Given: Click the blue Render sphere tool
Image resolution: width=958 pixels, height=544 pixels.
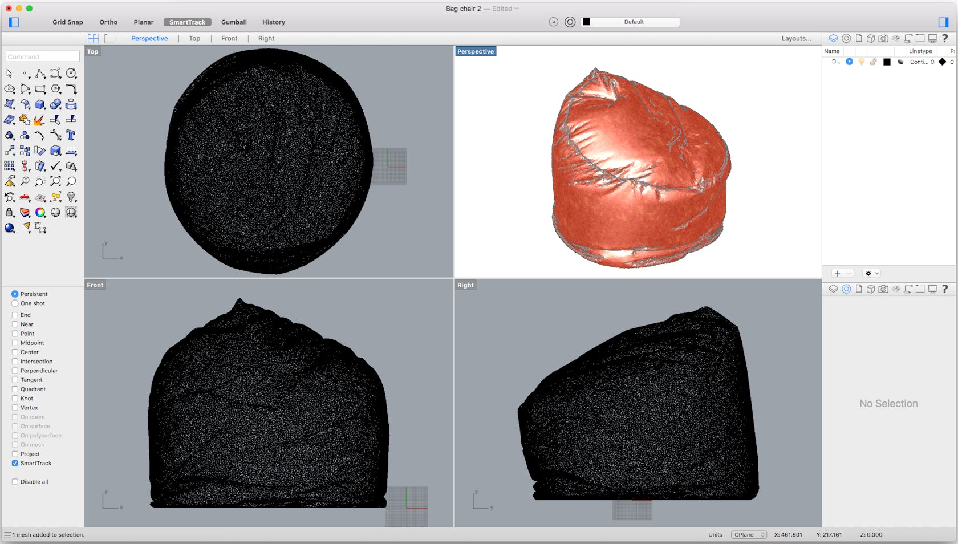Looking at the screenshot, I should pyautogui.click(x=10, y=228).
